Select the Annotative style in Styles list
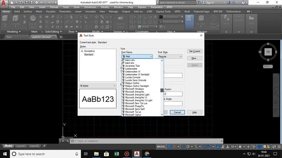The width and height of the screenshot is (282, 158). click(x=89, y=51)
